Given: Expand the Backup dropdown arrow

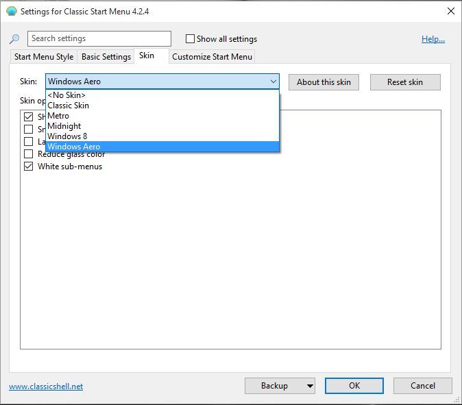Looking at the screenshot, I should click(x=310, y=386).
